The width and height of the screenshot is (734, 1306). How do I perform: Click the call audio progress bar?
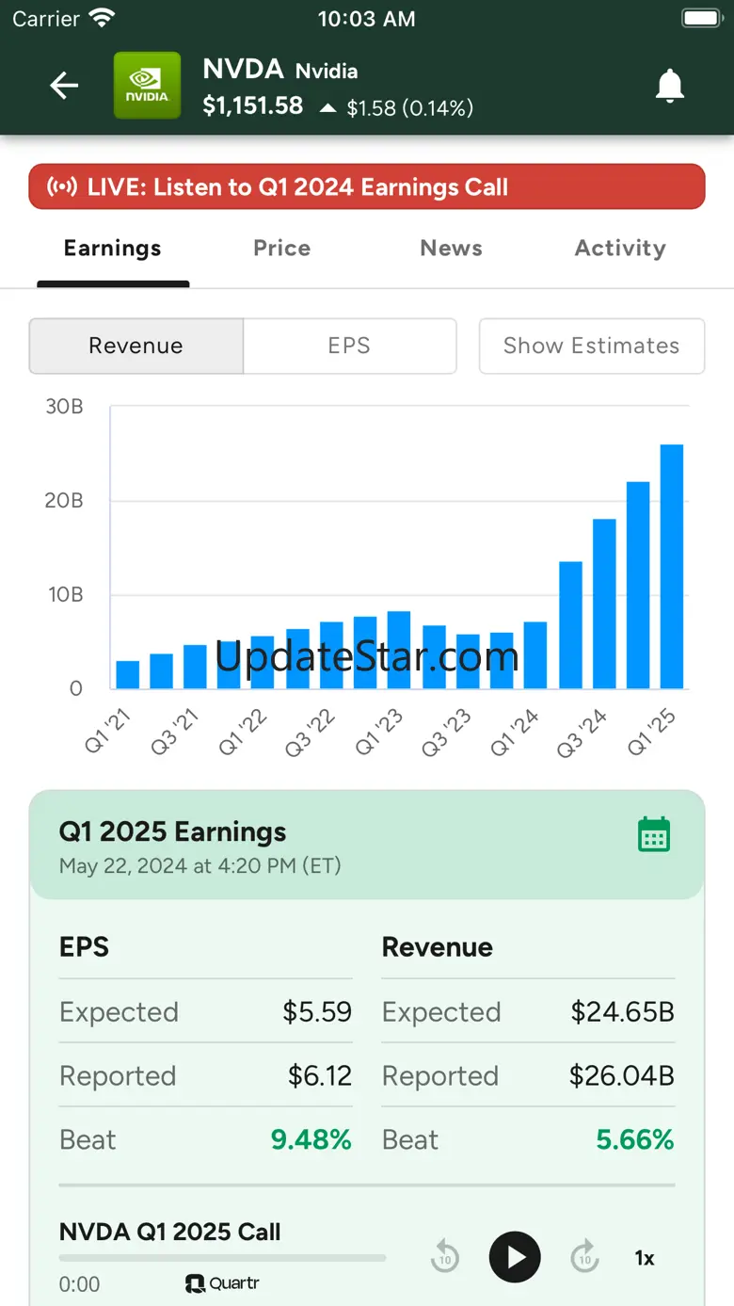click(222, 1258)
